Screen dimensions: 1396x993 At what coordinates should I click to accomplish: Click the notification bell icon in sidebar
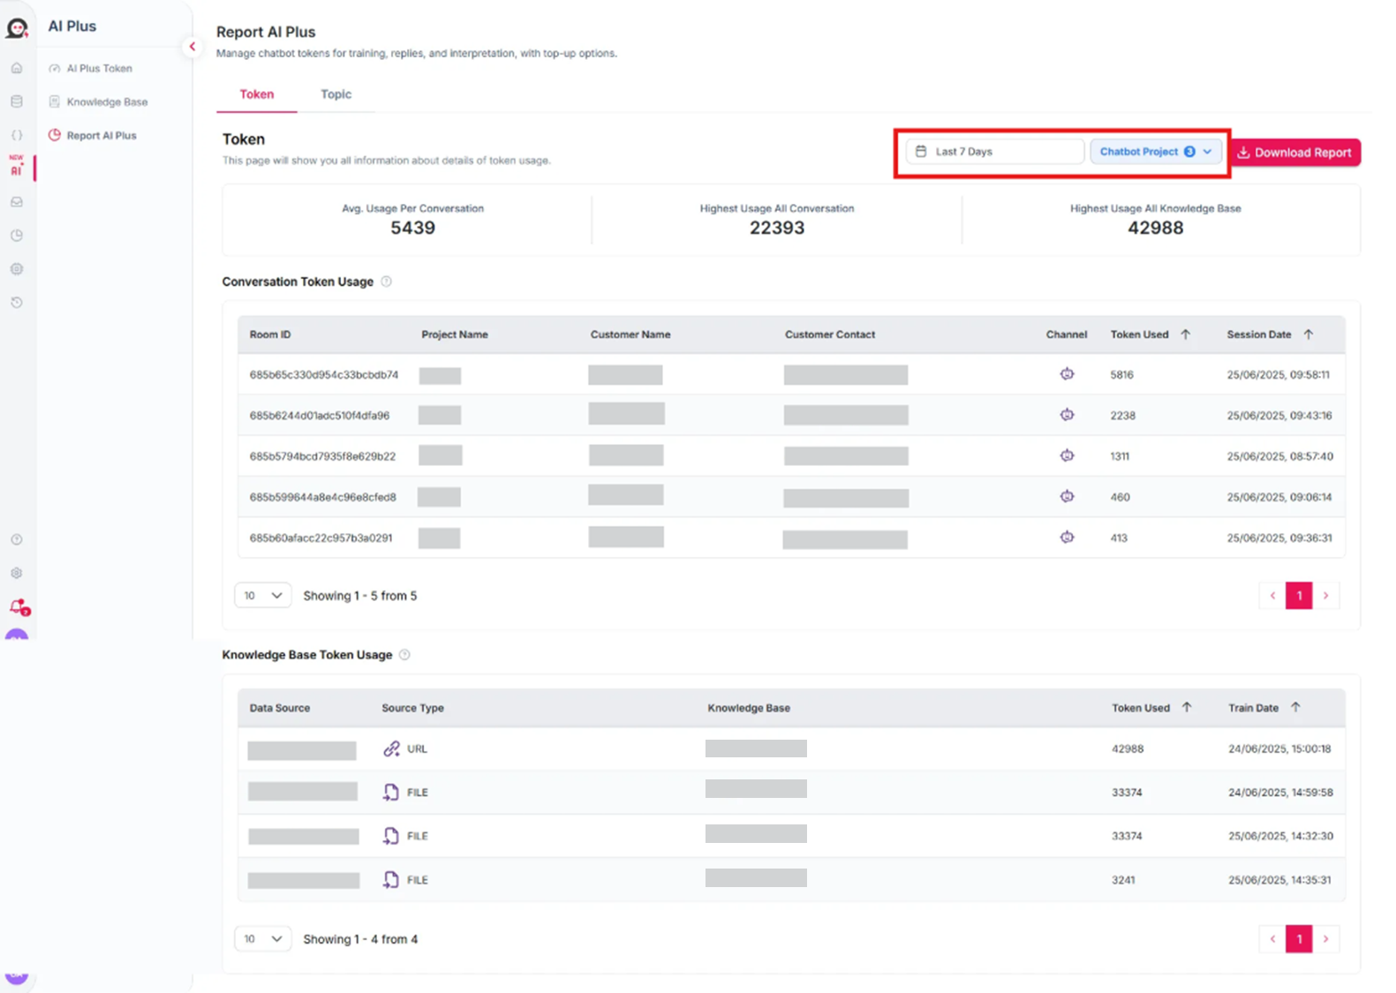tap(18, 607)
